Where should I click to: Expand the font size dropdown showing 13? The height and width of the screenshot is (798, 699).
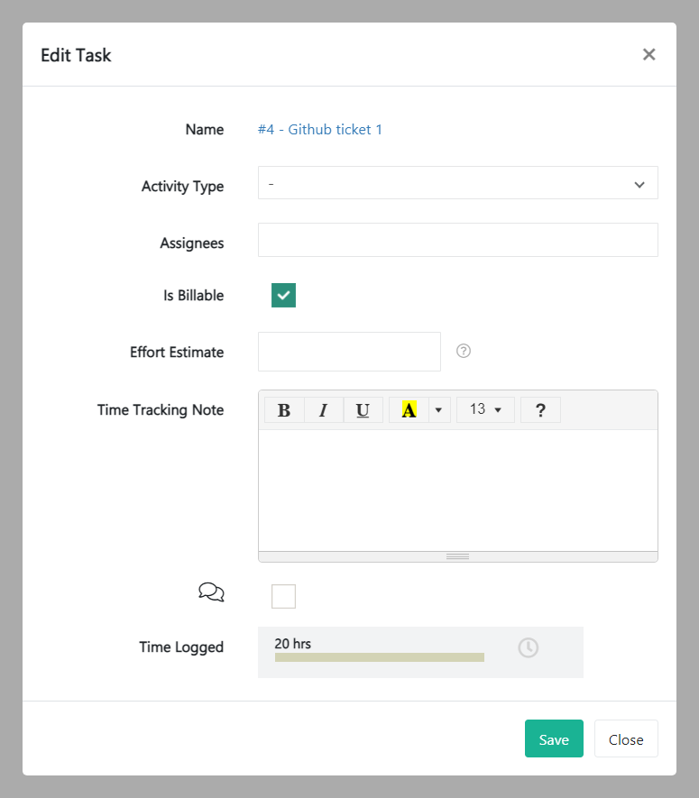(x=485, y=409)
